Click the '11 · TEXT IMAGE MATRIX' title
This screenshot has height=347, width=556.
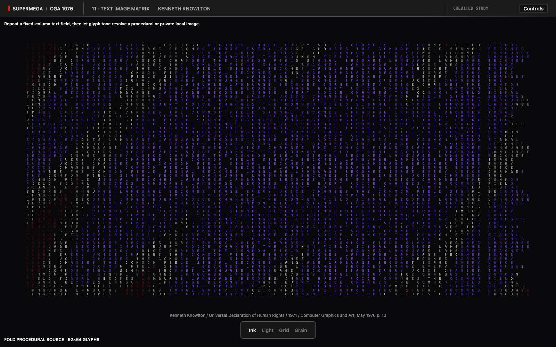pos(121,9)
